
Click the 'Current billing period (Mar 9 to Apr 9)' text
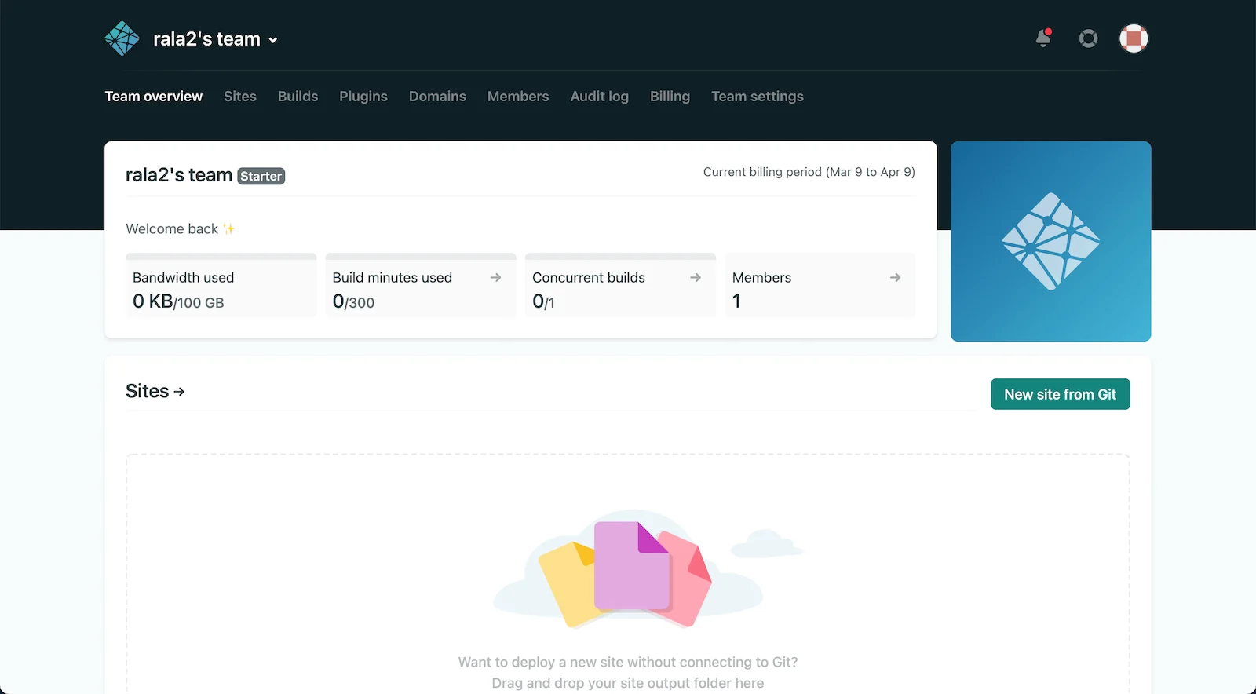809,172
